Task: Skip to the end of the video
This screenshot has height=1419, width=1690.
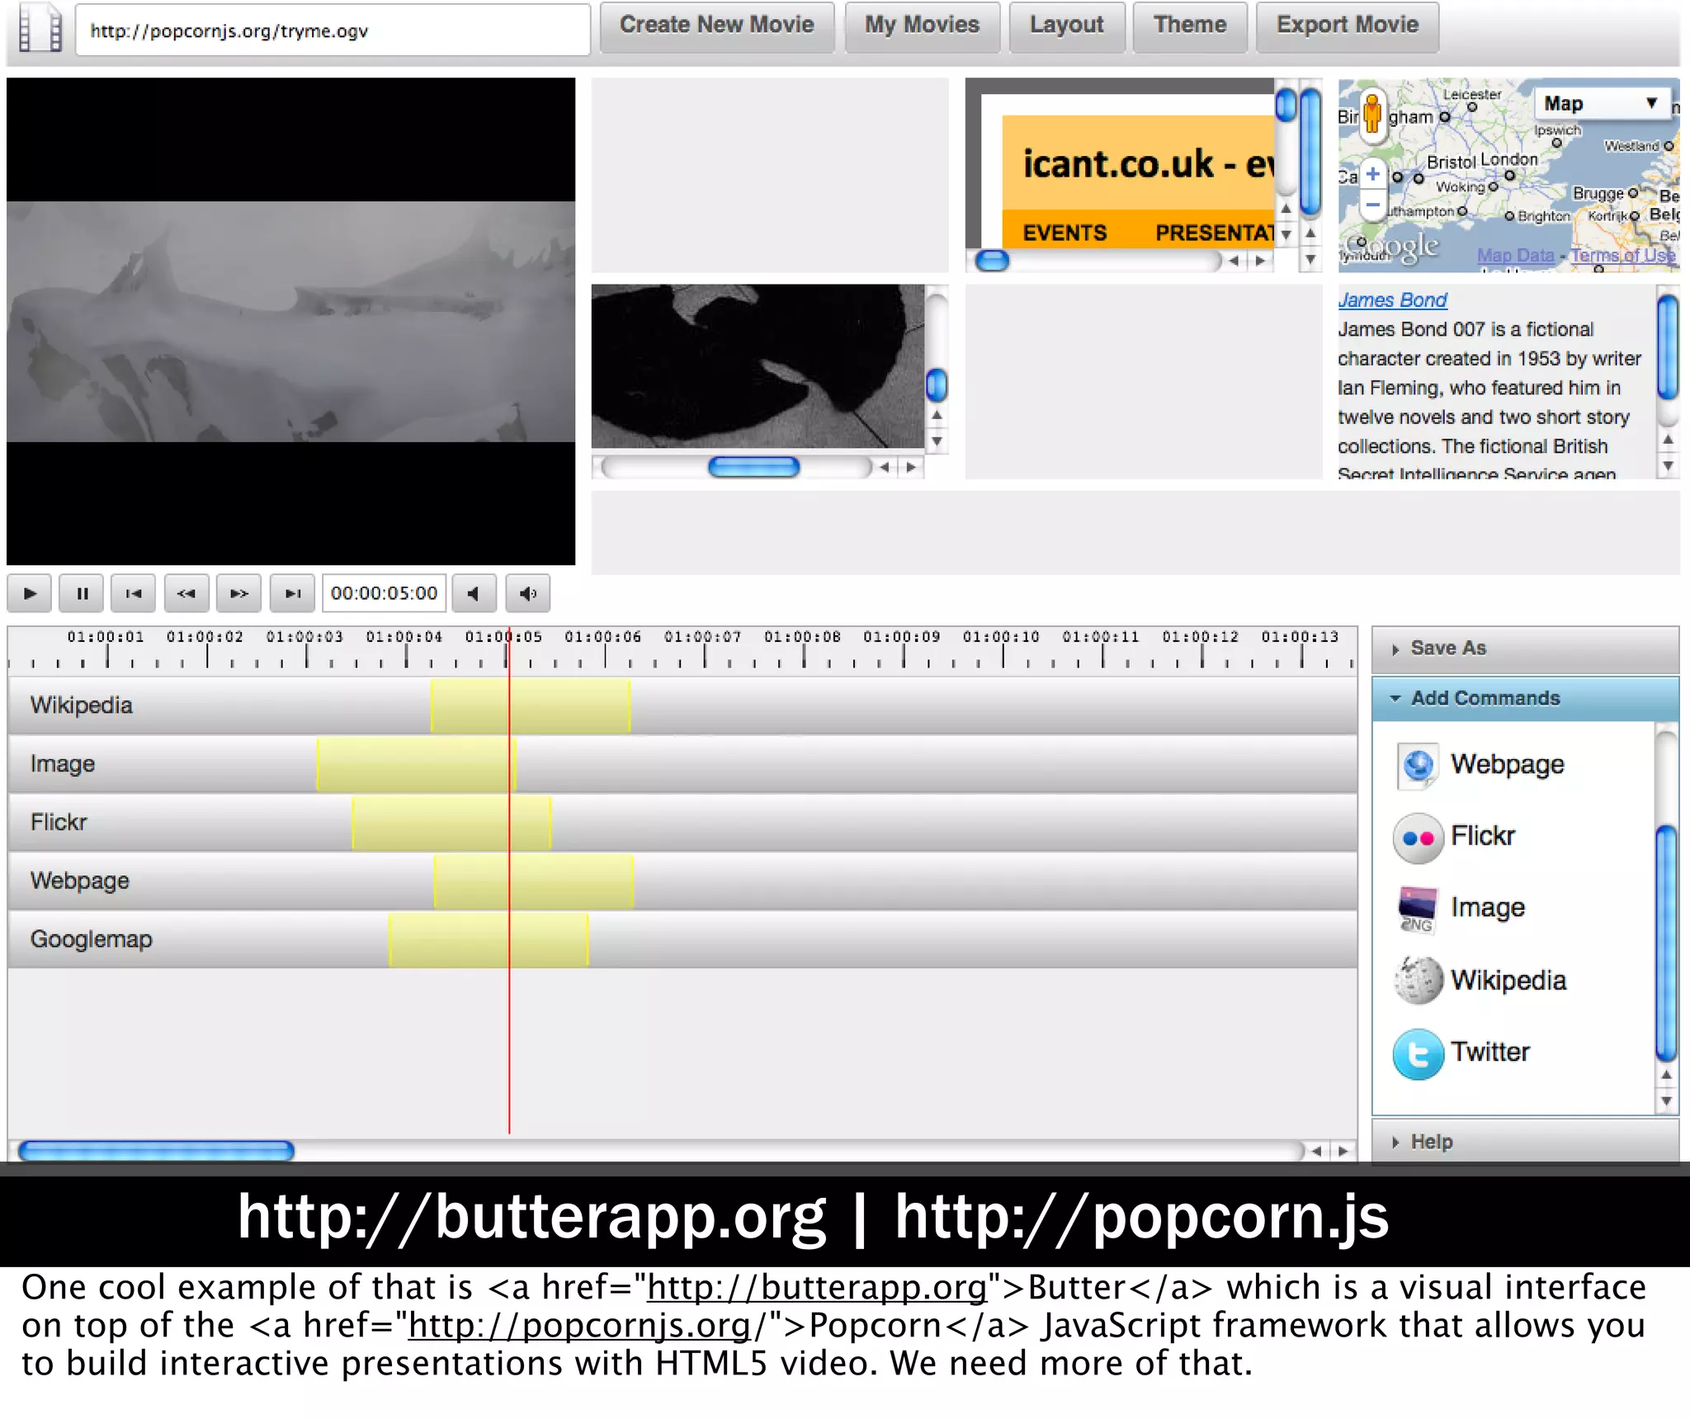Action: (292, 593)
